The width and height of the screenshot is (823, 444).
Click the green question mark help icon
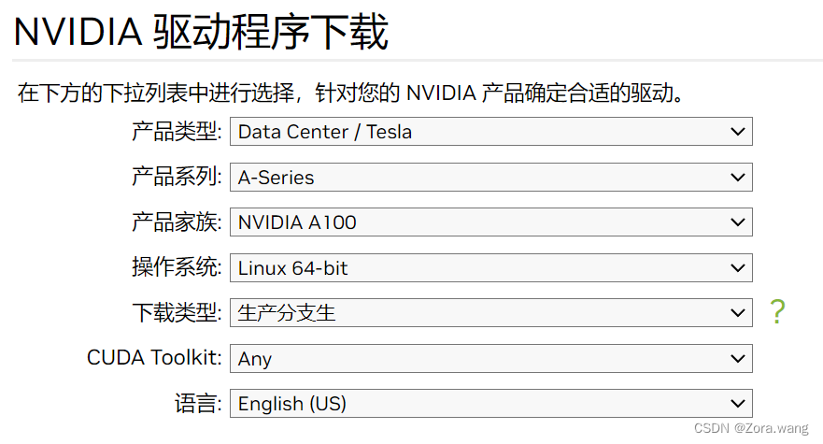[x=777, y=311]
